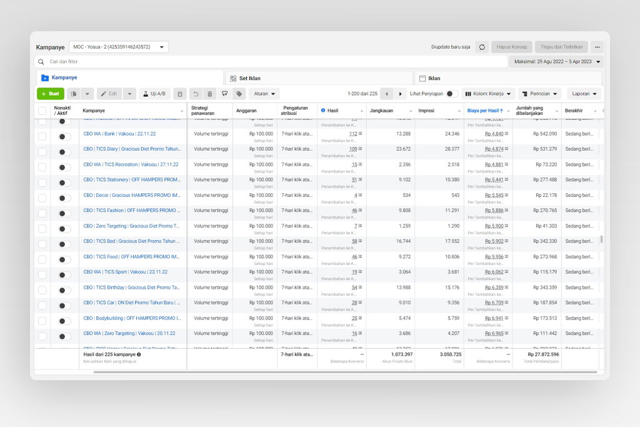Open the MOC - Yosua - 2 account dropdown

[118, 47]
